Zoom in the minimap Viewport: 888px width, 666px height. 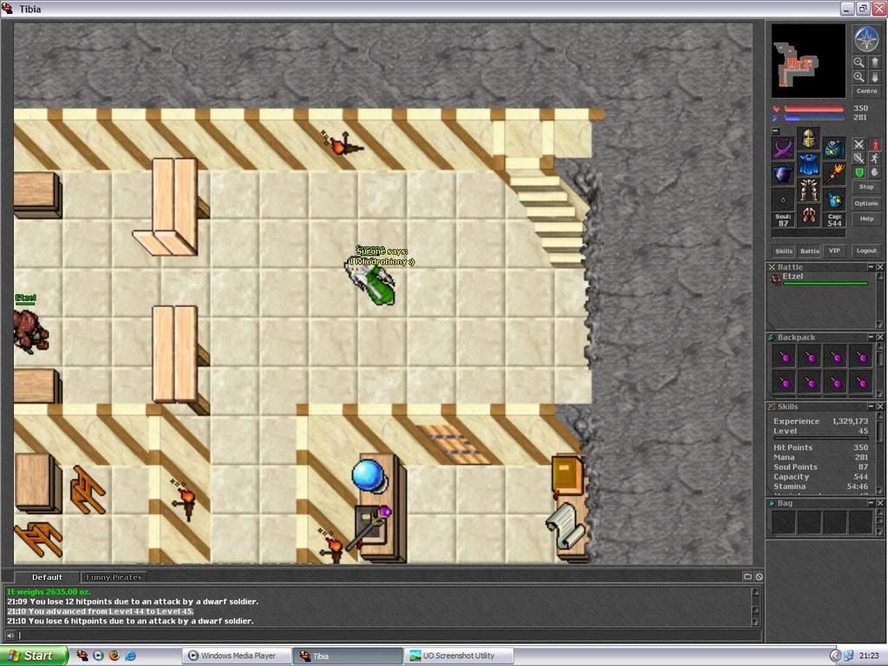pyautogui.click(x=859, y=77)
